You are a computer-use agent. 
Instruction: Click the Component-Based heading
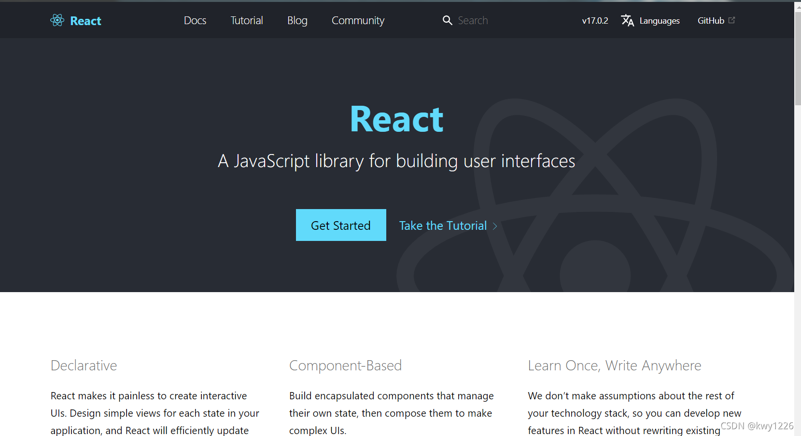tap(345, 366)
